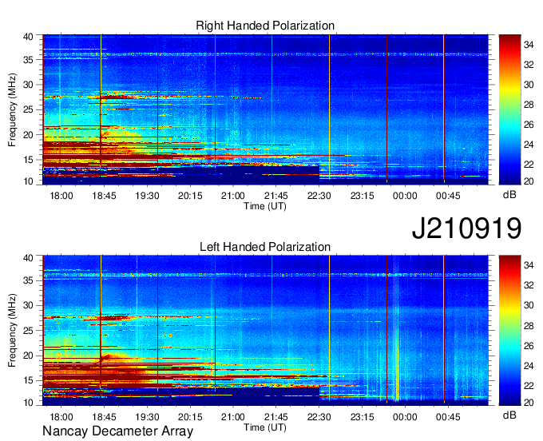Click 18:00 tick on Right Handed time axis
543x441 pixels.
61,196
